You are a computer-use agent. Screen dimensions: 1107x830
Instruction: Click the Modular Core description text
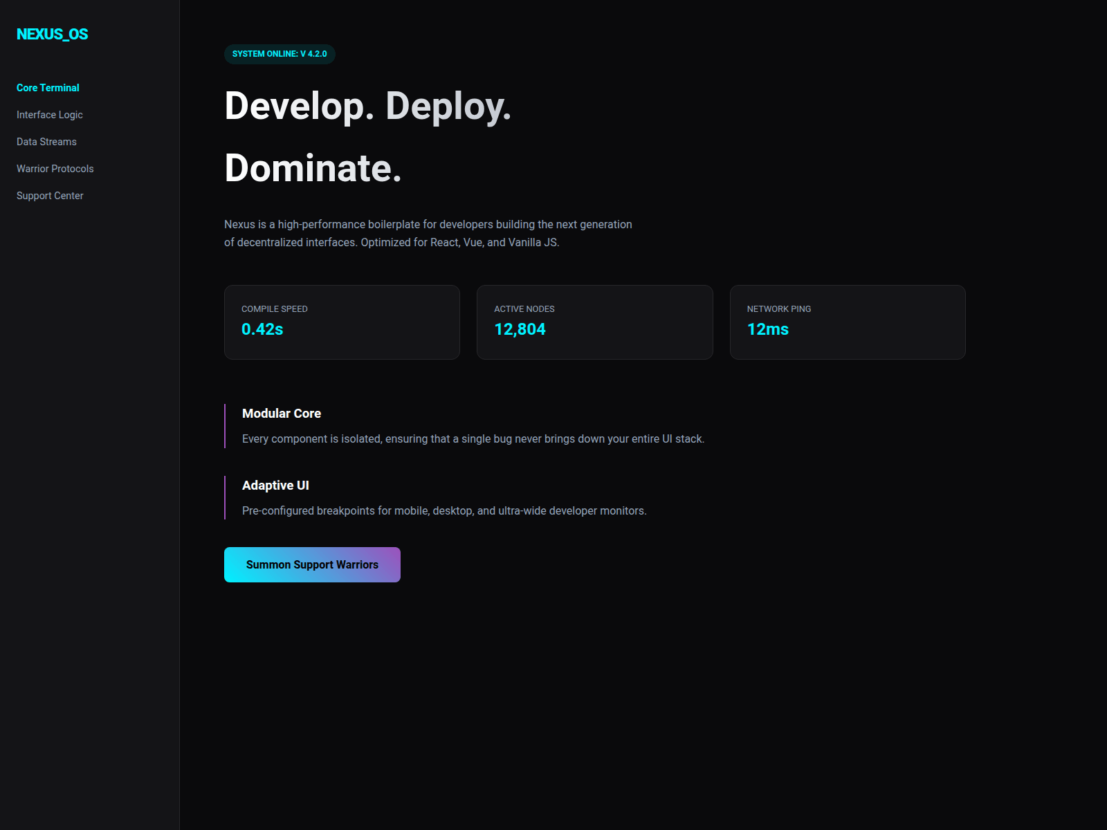(473, 439)
